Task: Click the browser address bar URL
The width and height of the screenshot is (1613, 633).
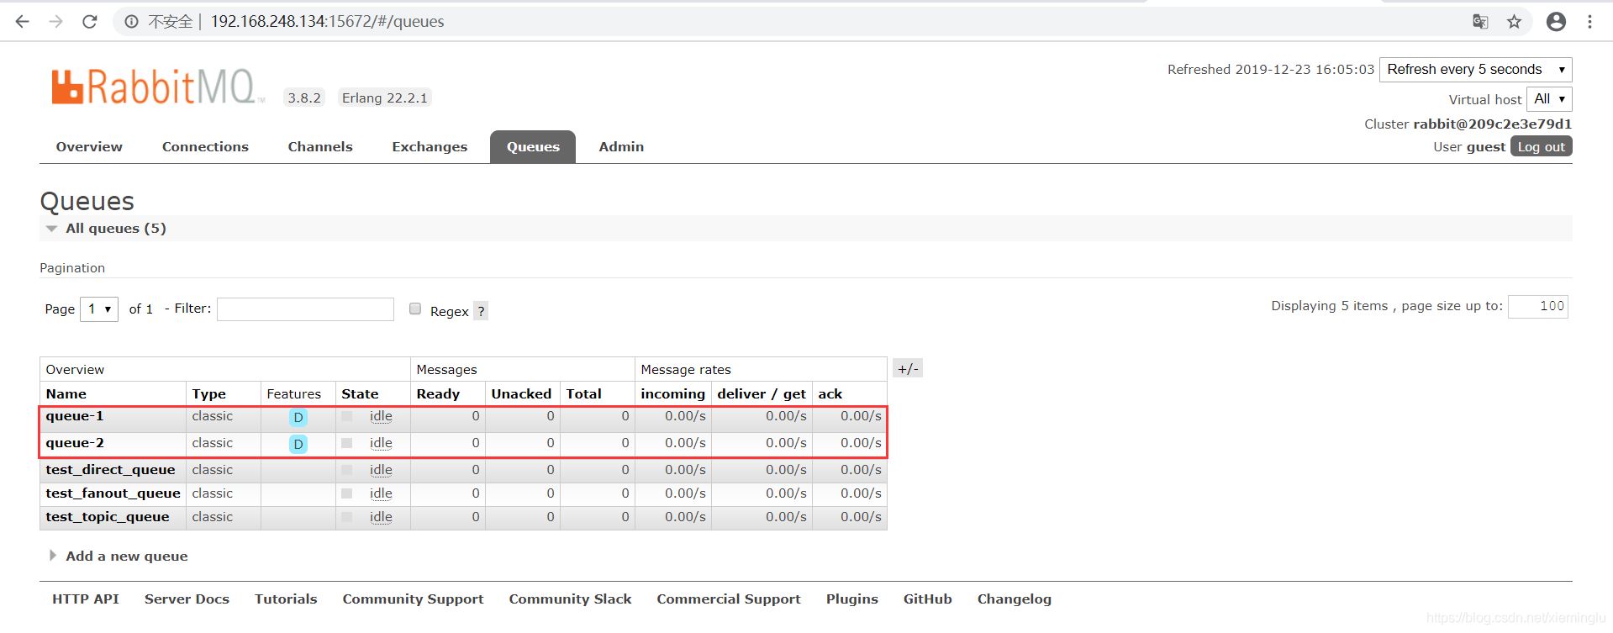Action: 327,22
